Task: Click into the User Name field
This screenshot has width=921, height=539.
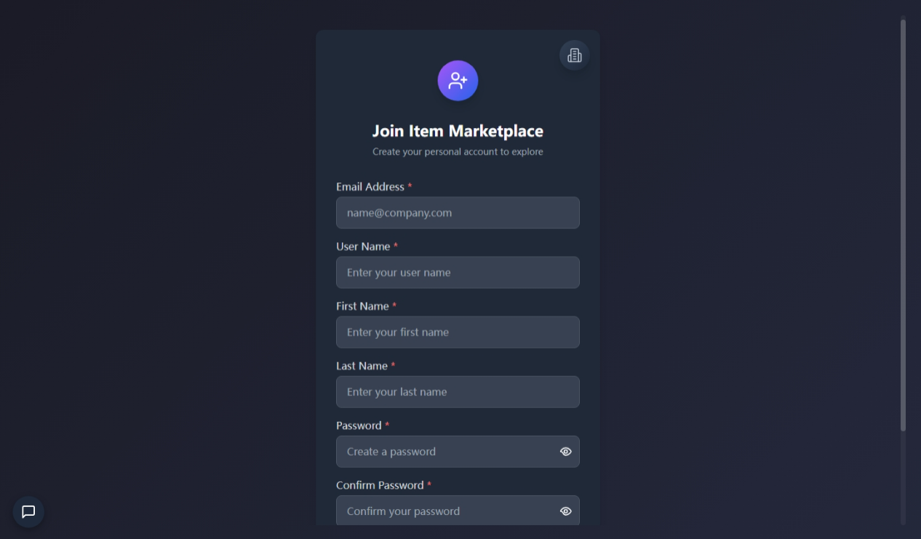Action: pyautogui.click(x=458, y=273)
